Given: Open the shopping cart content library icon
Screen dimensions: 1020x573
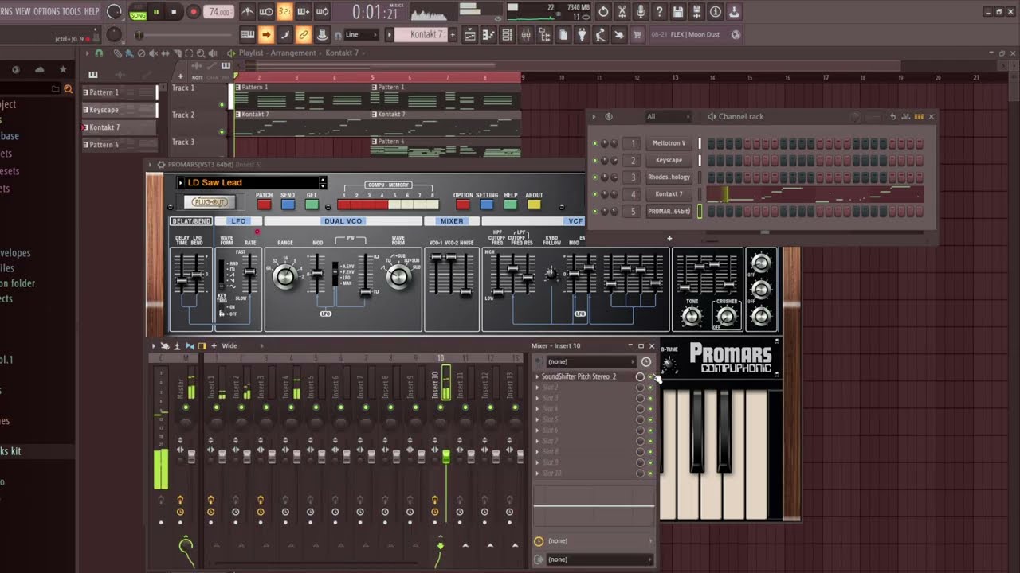Looking at the screenshot, I should pyautogui.click(x=637, y=35).
